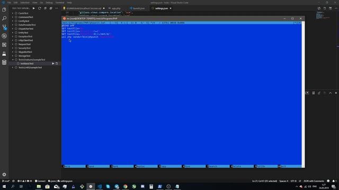Screen dimensions: 339x190
Task: Open the Terminal menu
Action: [x=60, y=3]
